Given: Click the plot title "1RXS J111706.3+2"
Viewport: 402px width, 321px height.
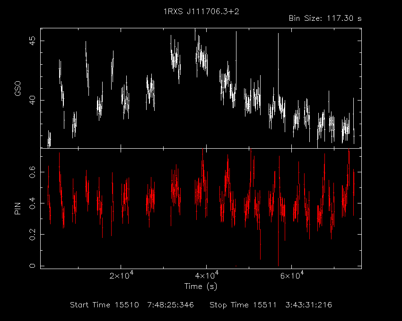Looking at the screenshot, I should [x=201, y=11].
